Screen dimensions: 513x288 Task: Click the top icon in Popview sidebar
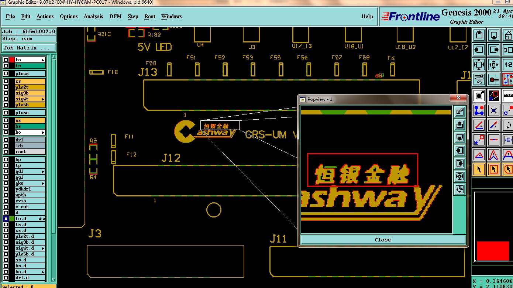pos(459,112)
